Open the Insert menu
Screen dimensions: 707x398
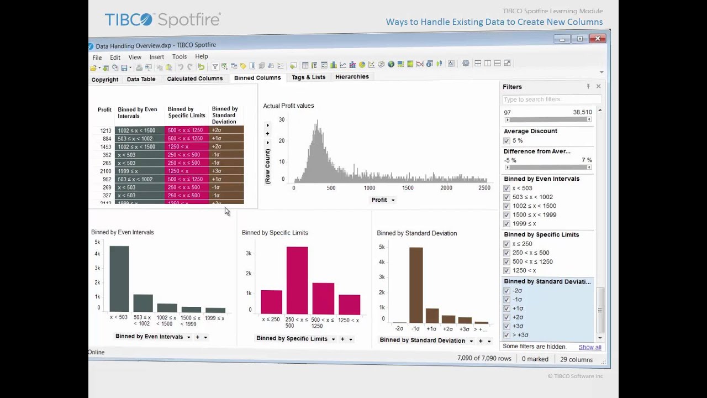tap(156, 57)
